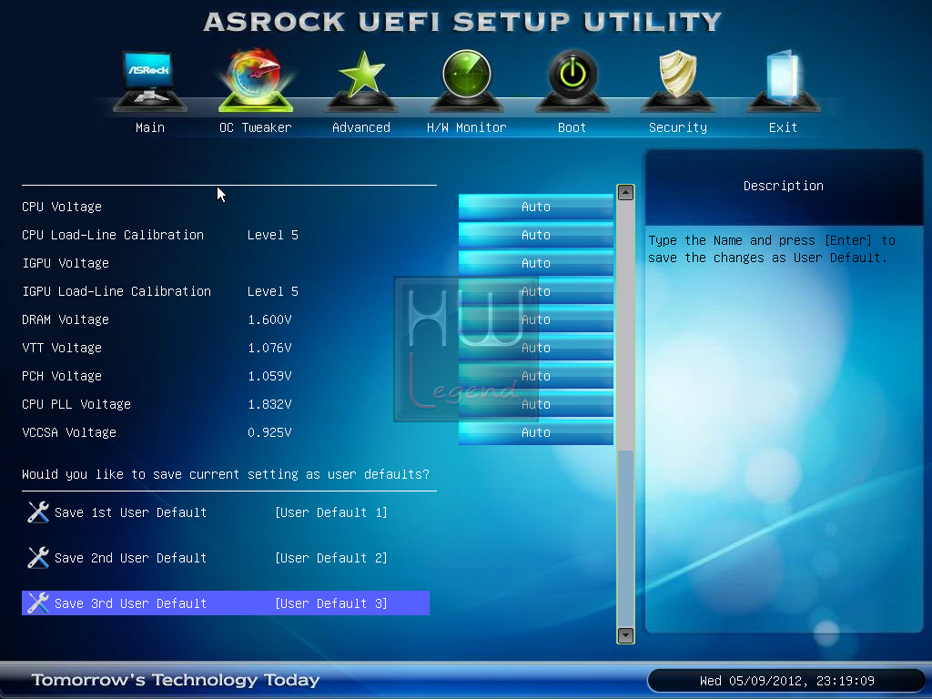Switch to the OC Tweaker tab label

tap(256, 127)
